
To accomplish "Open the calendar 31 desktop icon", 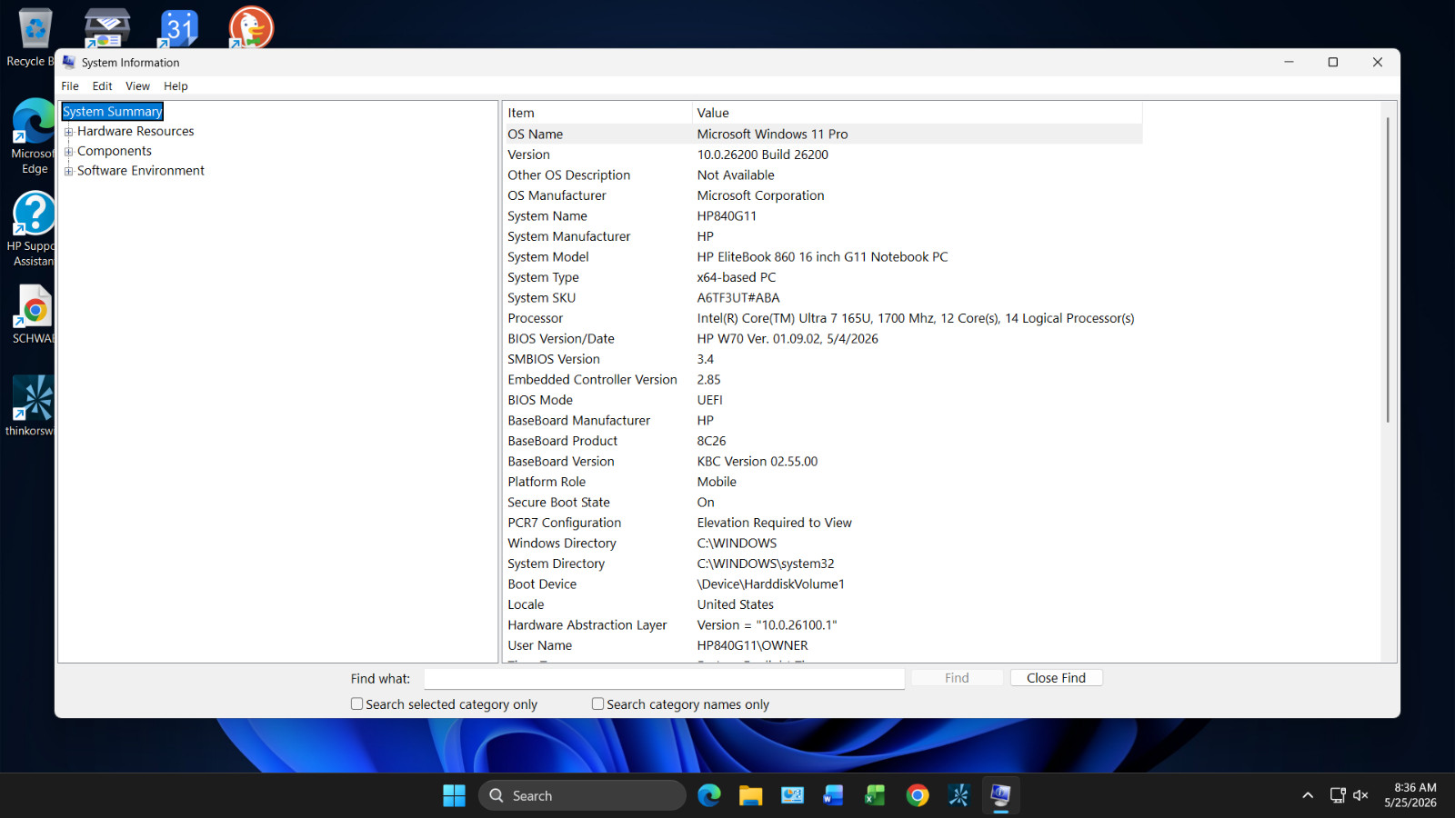I will pyautogui.click(x=179, y=28).
